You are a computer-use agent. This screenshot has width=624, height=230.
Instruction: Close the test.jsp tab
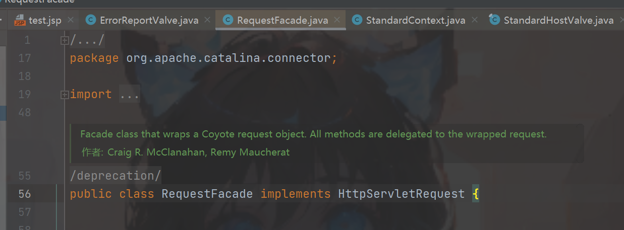[x=70, y=20]
